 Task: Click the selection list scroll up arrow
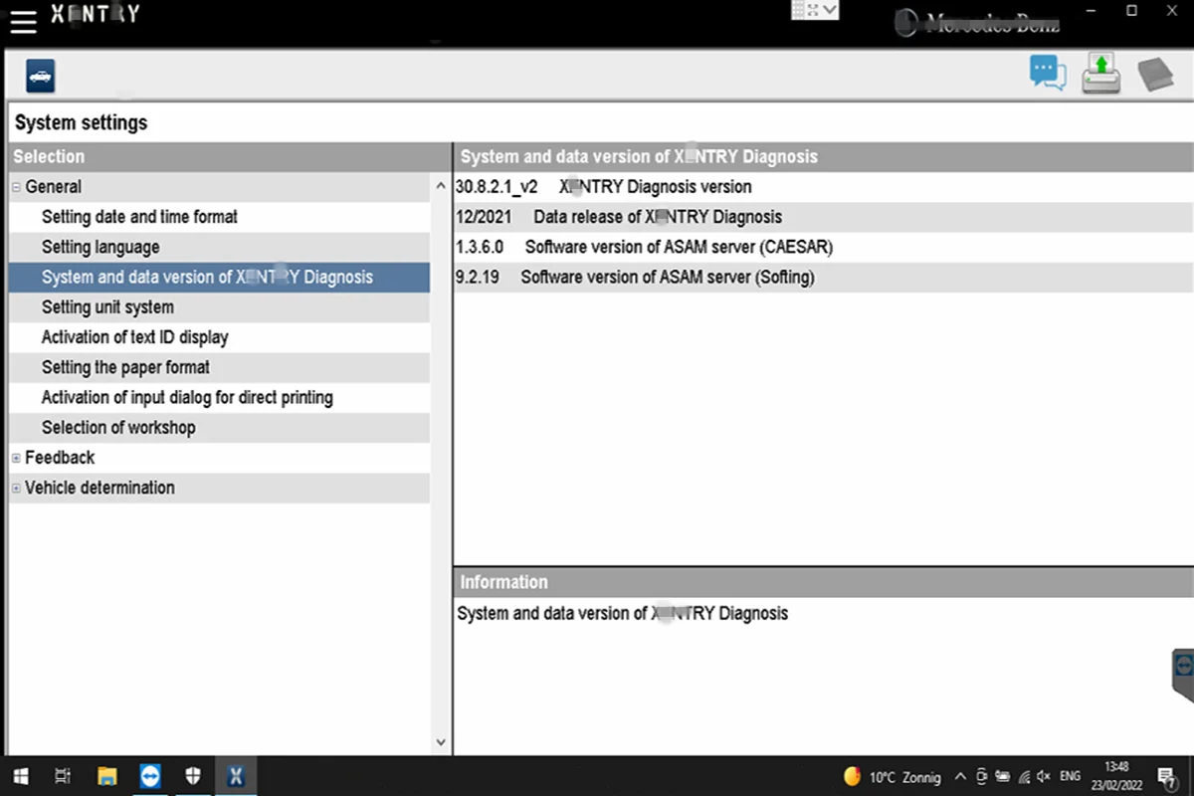tap(442, 186)
